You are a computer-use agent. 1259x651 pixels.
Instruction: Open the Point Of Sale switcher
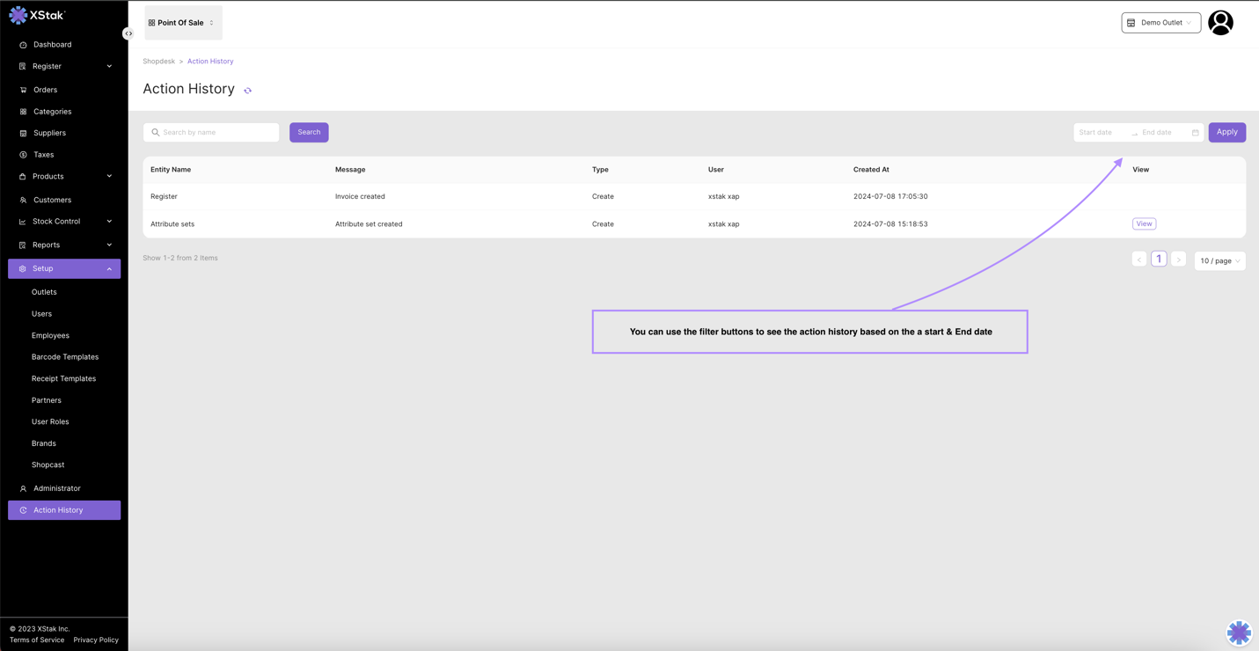183,23
